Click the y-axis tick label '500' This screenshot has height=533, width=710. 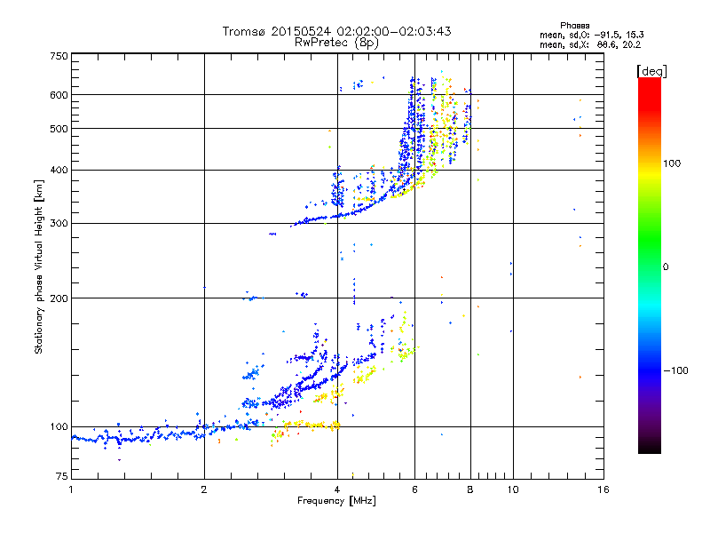pos(59,129)
